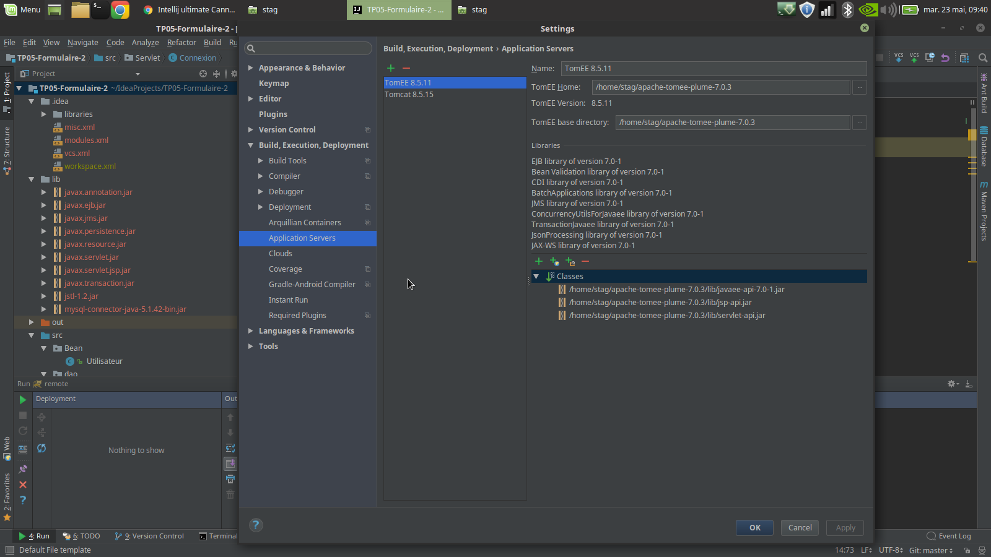This screenshot has width=991, height=557.
Task: Toggle soft-wrap in Run output
Action: (x=230, y=448)
